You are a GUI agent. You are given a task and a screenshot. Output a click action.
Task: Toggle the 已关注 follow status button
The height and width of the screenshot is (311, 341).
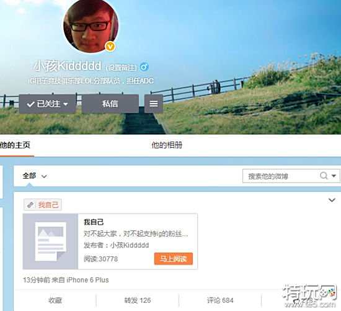[x=47, y=104]
